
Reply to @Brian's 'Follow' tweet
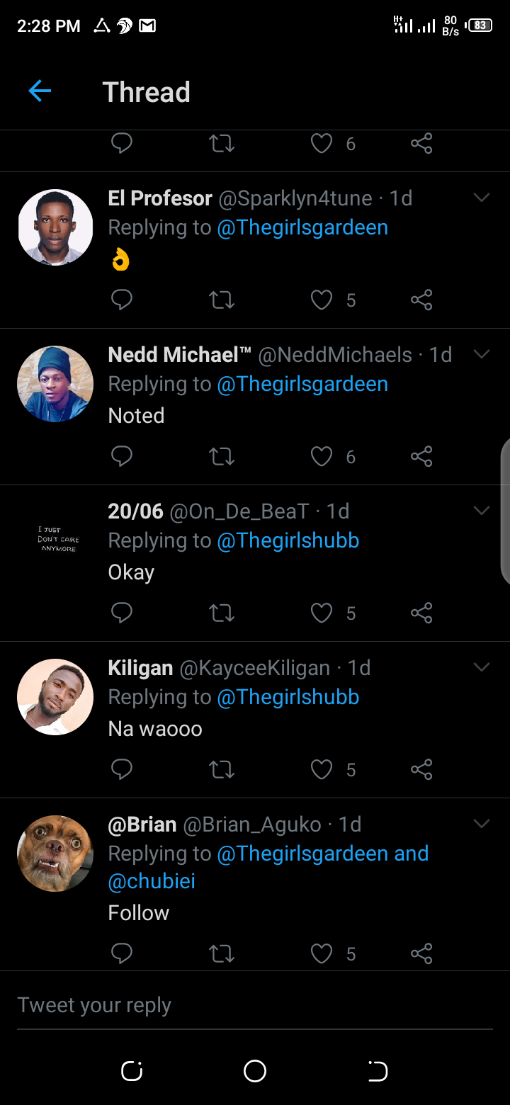(122, 954)
